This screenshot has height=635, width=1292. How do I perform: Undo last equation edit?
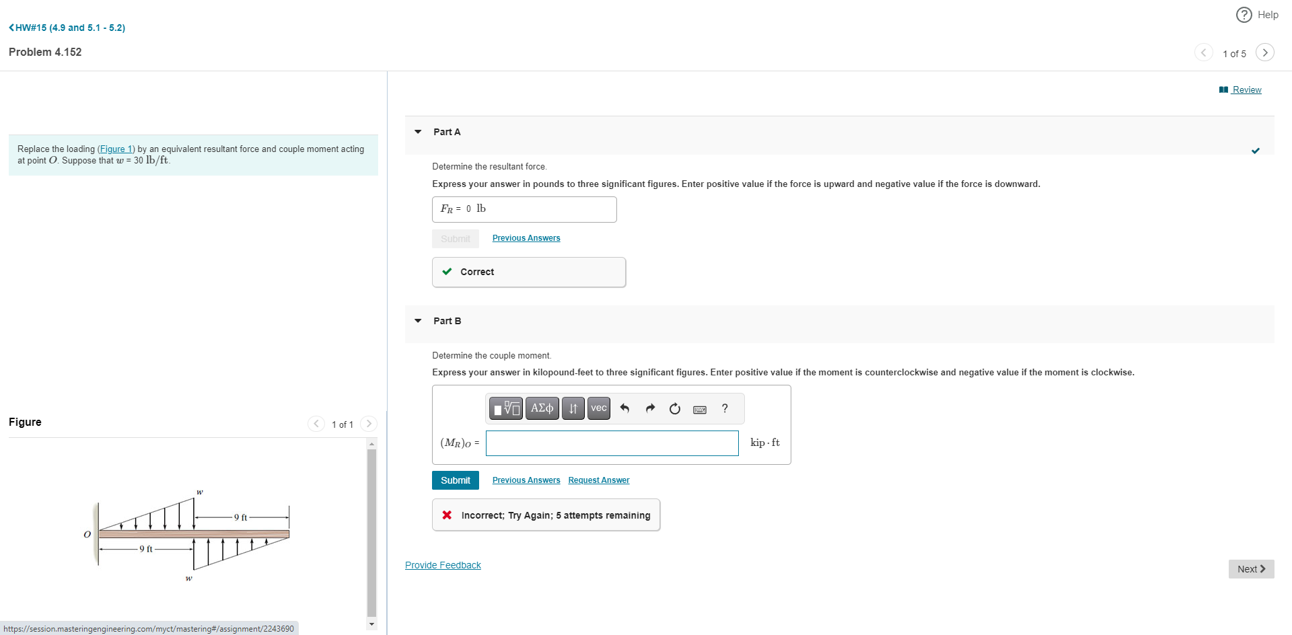[x=624, y=408]
